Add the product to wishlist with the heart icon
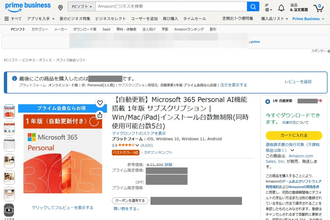Viewport: 330px width, 220px height. 100,103
